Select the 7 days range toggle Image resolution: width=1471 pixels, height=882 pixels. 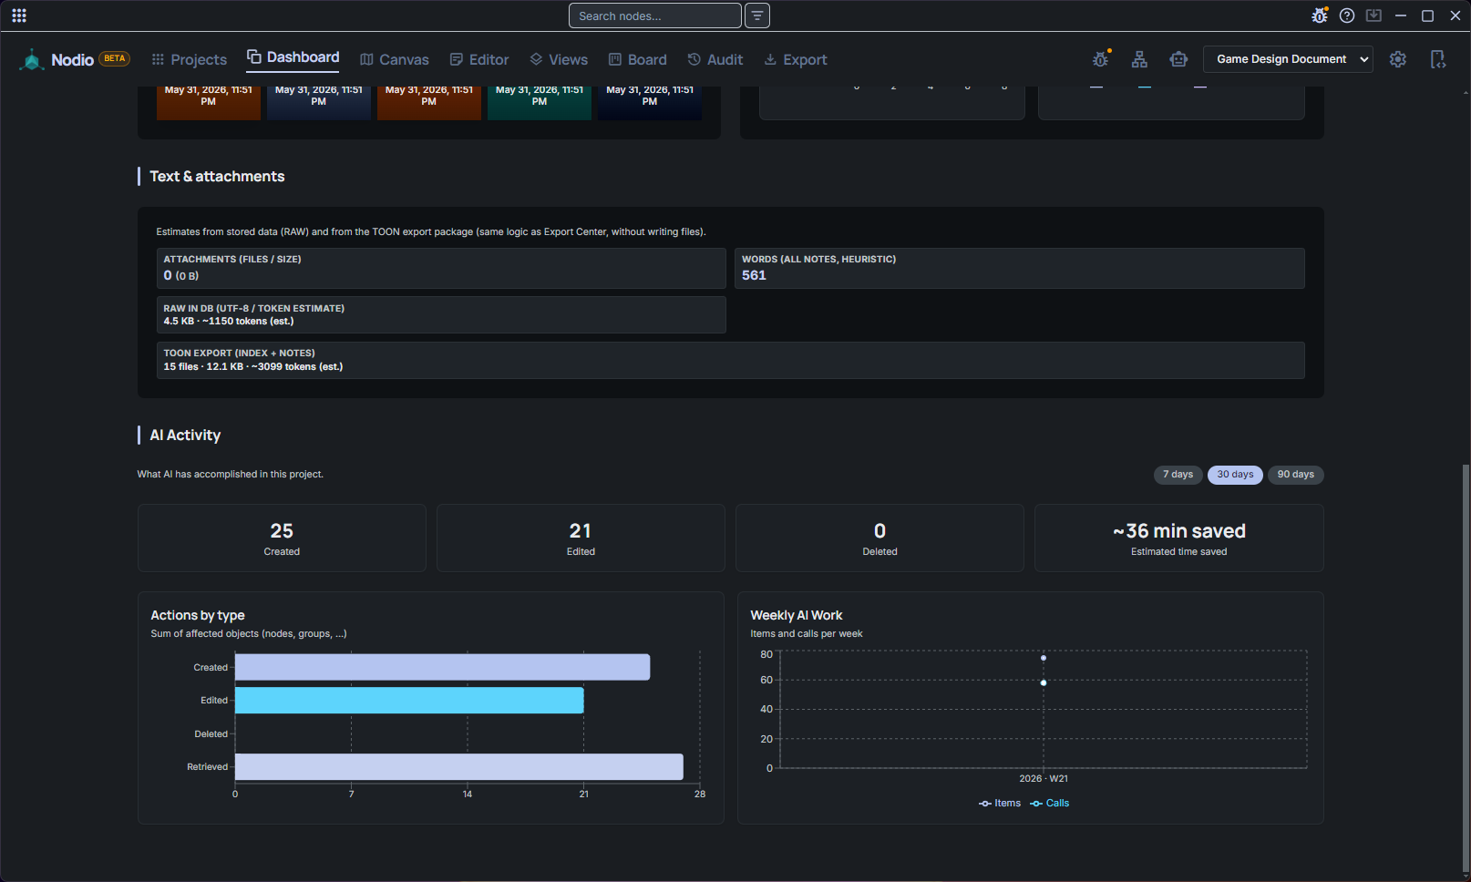coord(1178,475)
